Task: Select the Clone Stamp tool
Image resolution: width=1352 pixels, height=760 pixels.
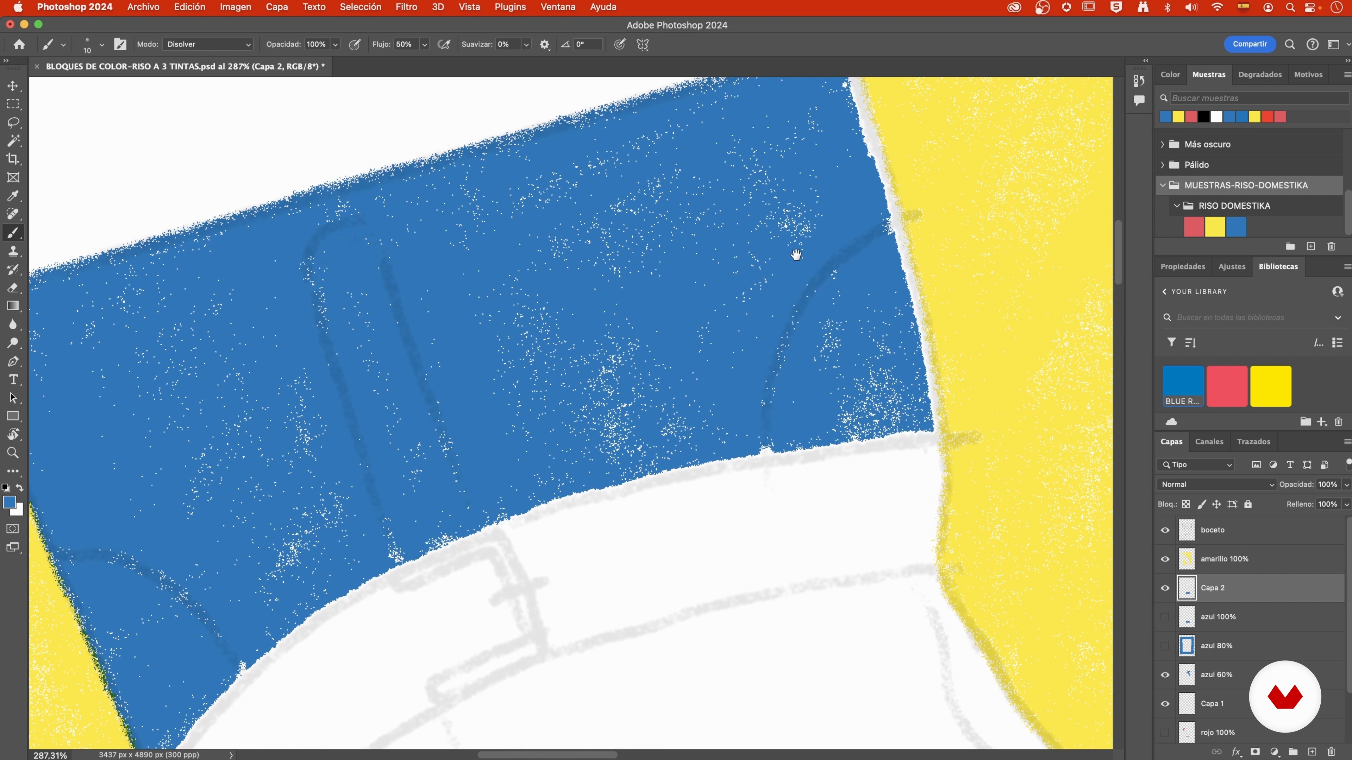Action: (14, 251)
